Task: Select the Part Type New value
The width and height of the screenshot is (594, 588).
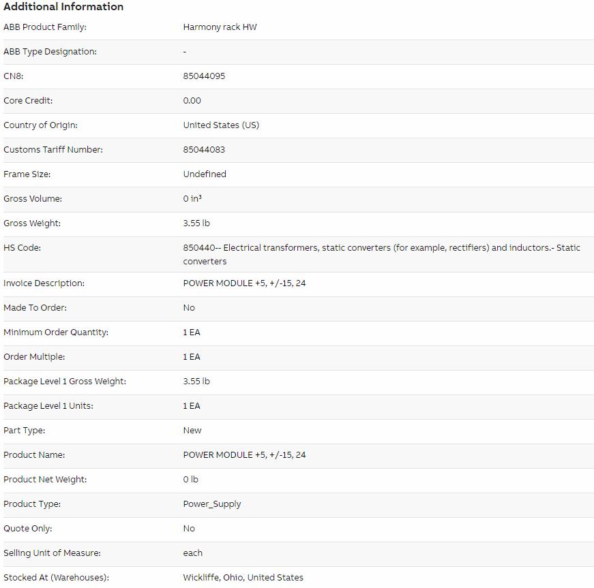Action: coord(192,431)
